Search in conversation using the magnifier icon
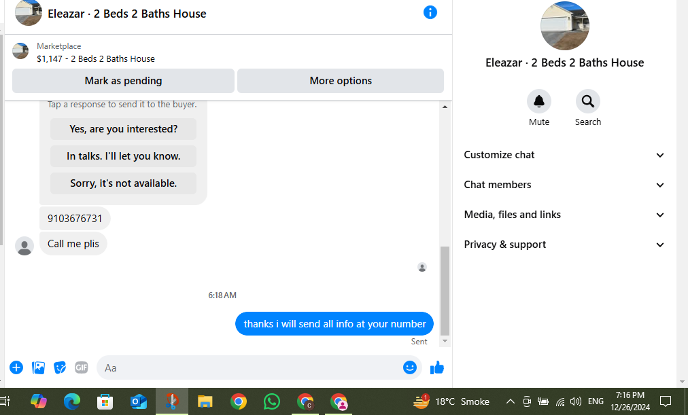Image resolution: width=688 pixels, height=415 pixels. 588,102
